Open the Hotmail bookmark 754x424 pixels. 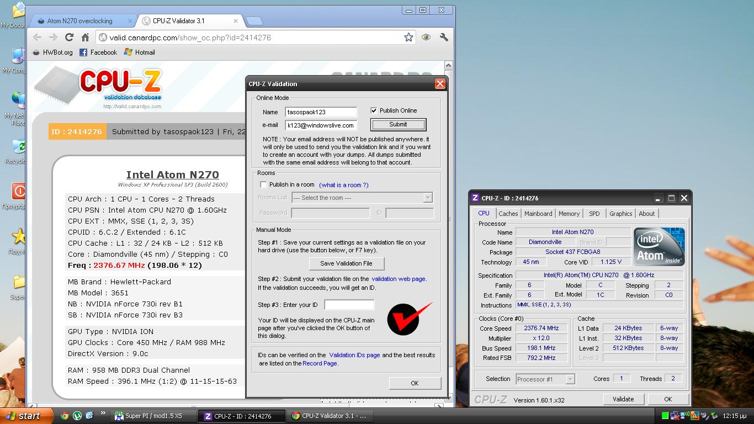click(x=139, y=52)
